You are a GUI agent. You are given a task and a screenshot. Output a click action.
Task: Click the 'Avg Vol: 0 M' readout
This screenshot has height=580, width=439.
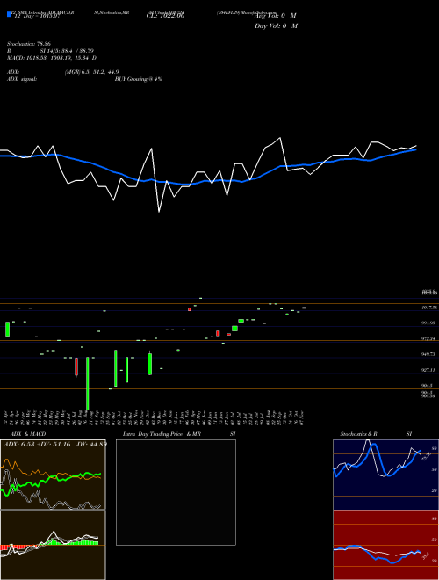coord(275,16)
